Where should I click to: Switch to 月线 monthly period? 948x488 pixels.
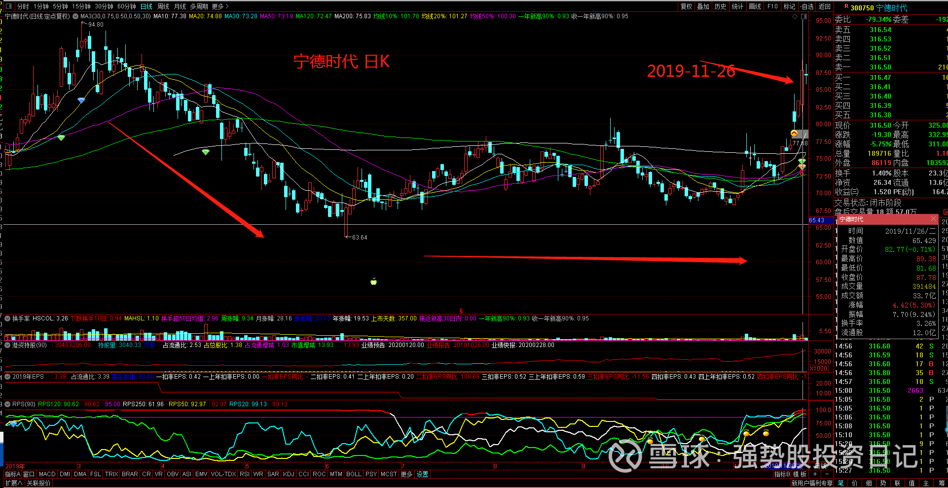(180, 6)
